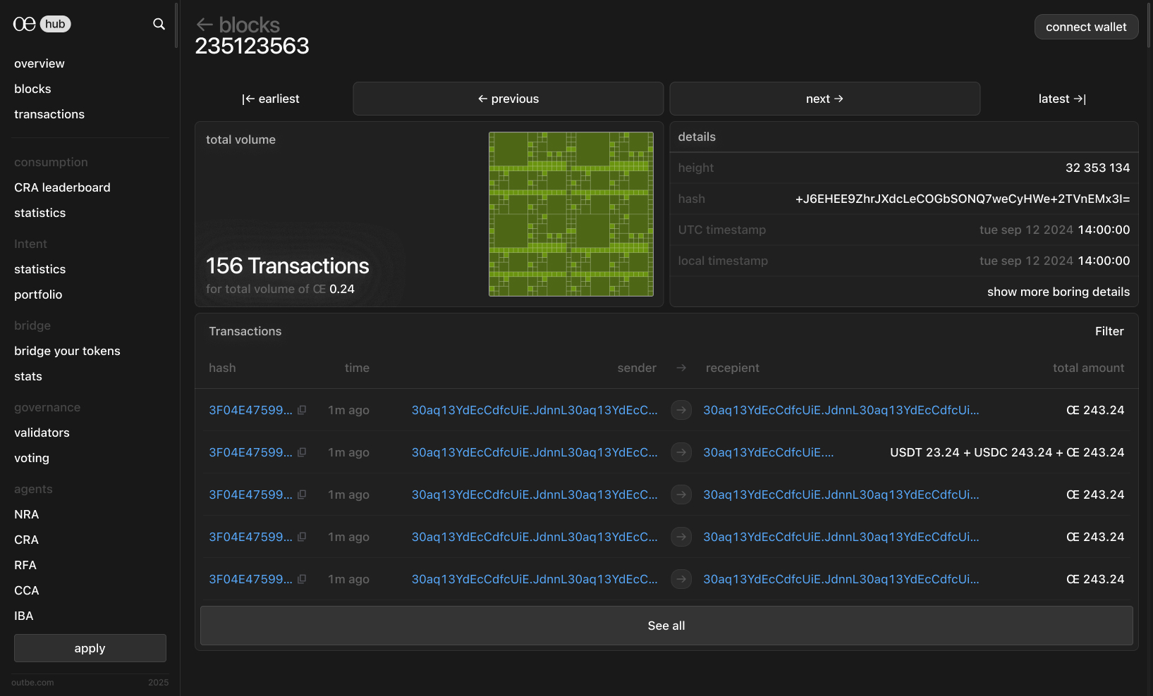Go to overview in sidebar
This screenshot has height=696, width=1153.
39,63
